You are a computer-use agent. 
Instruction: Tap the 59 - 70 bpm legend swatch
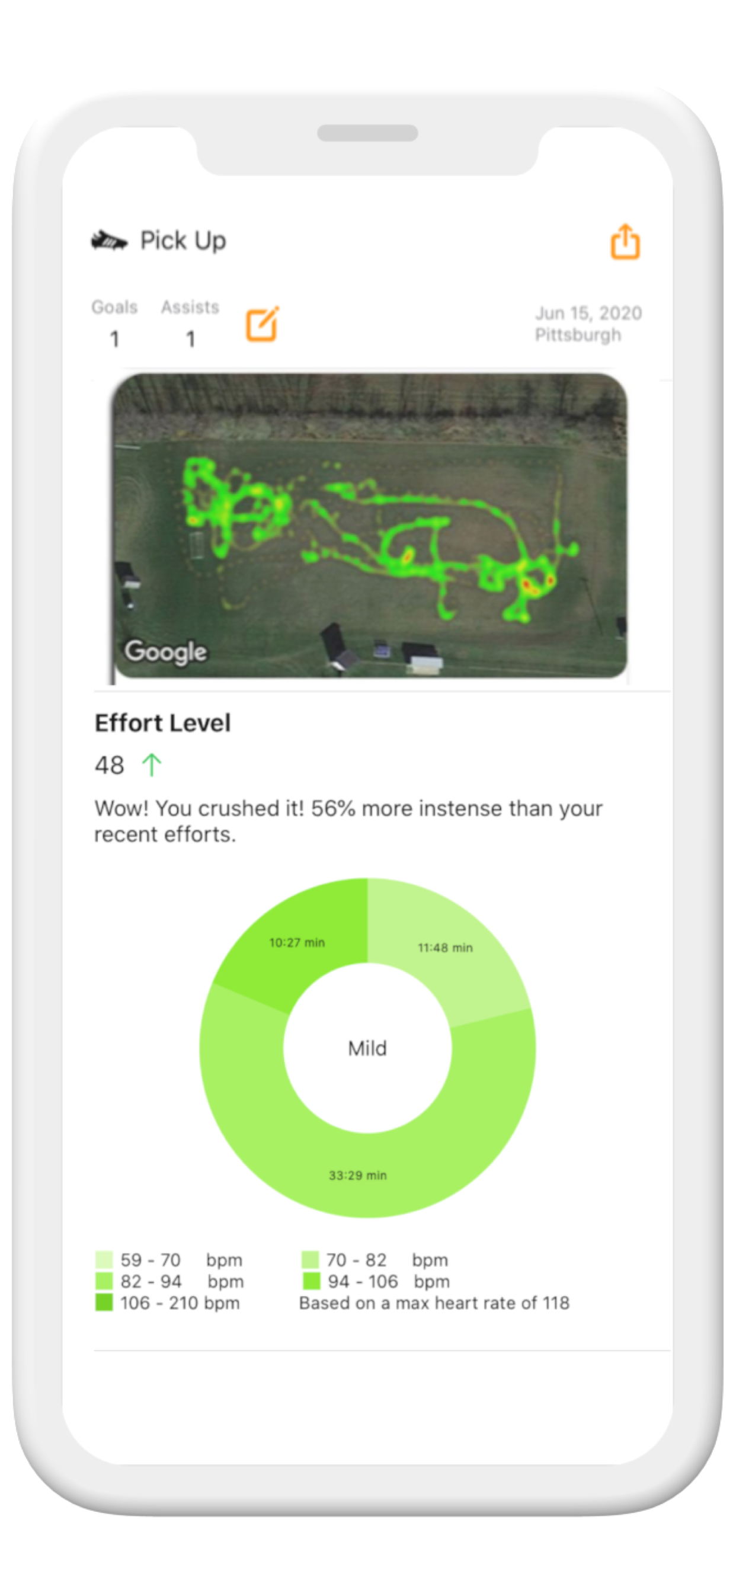click(104, 1260)
